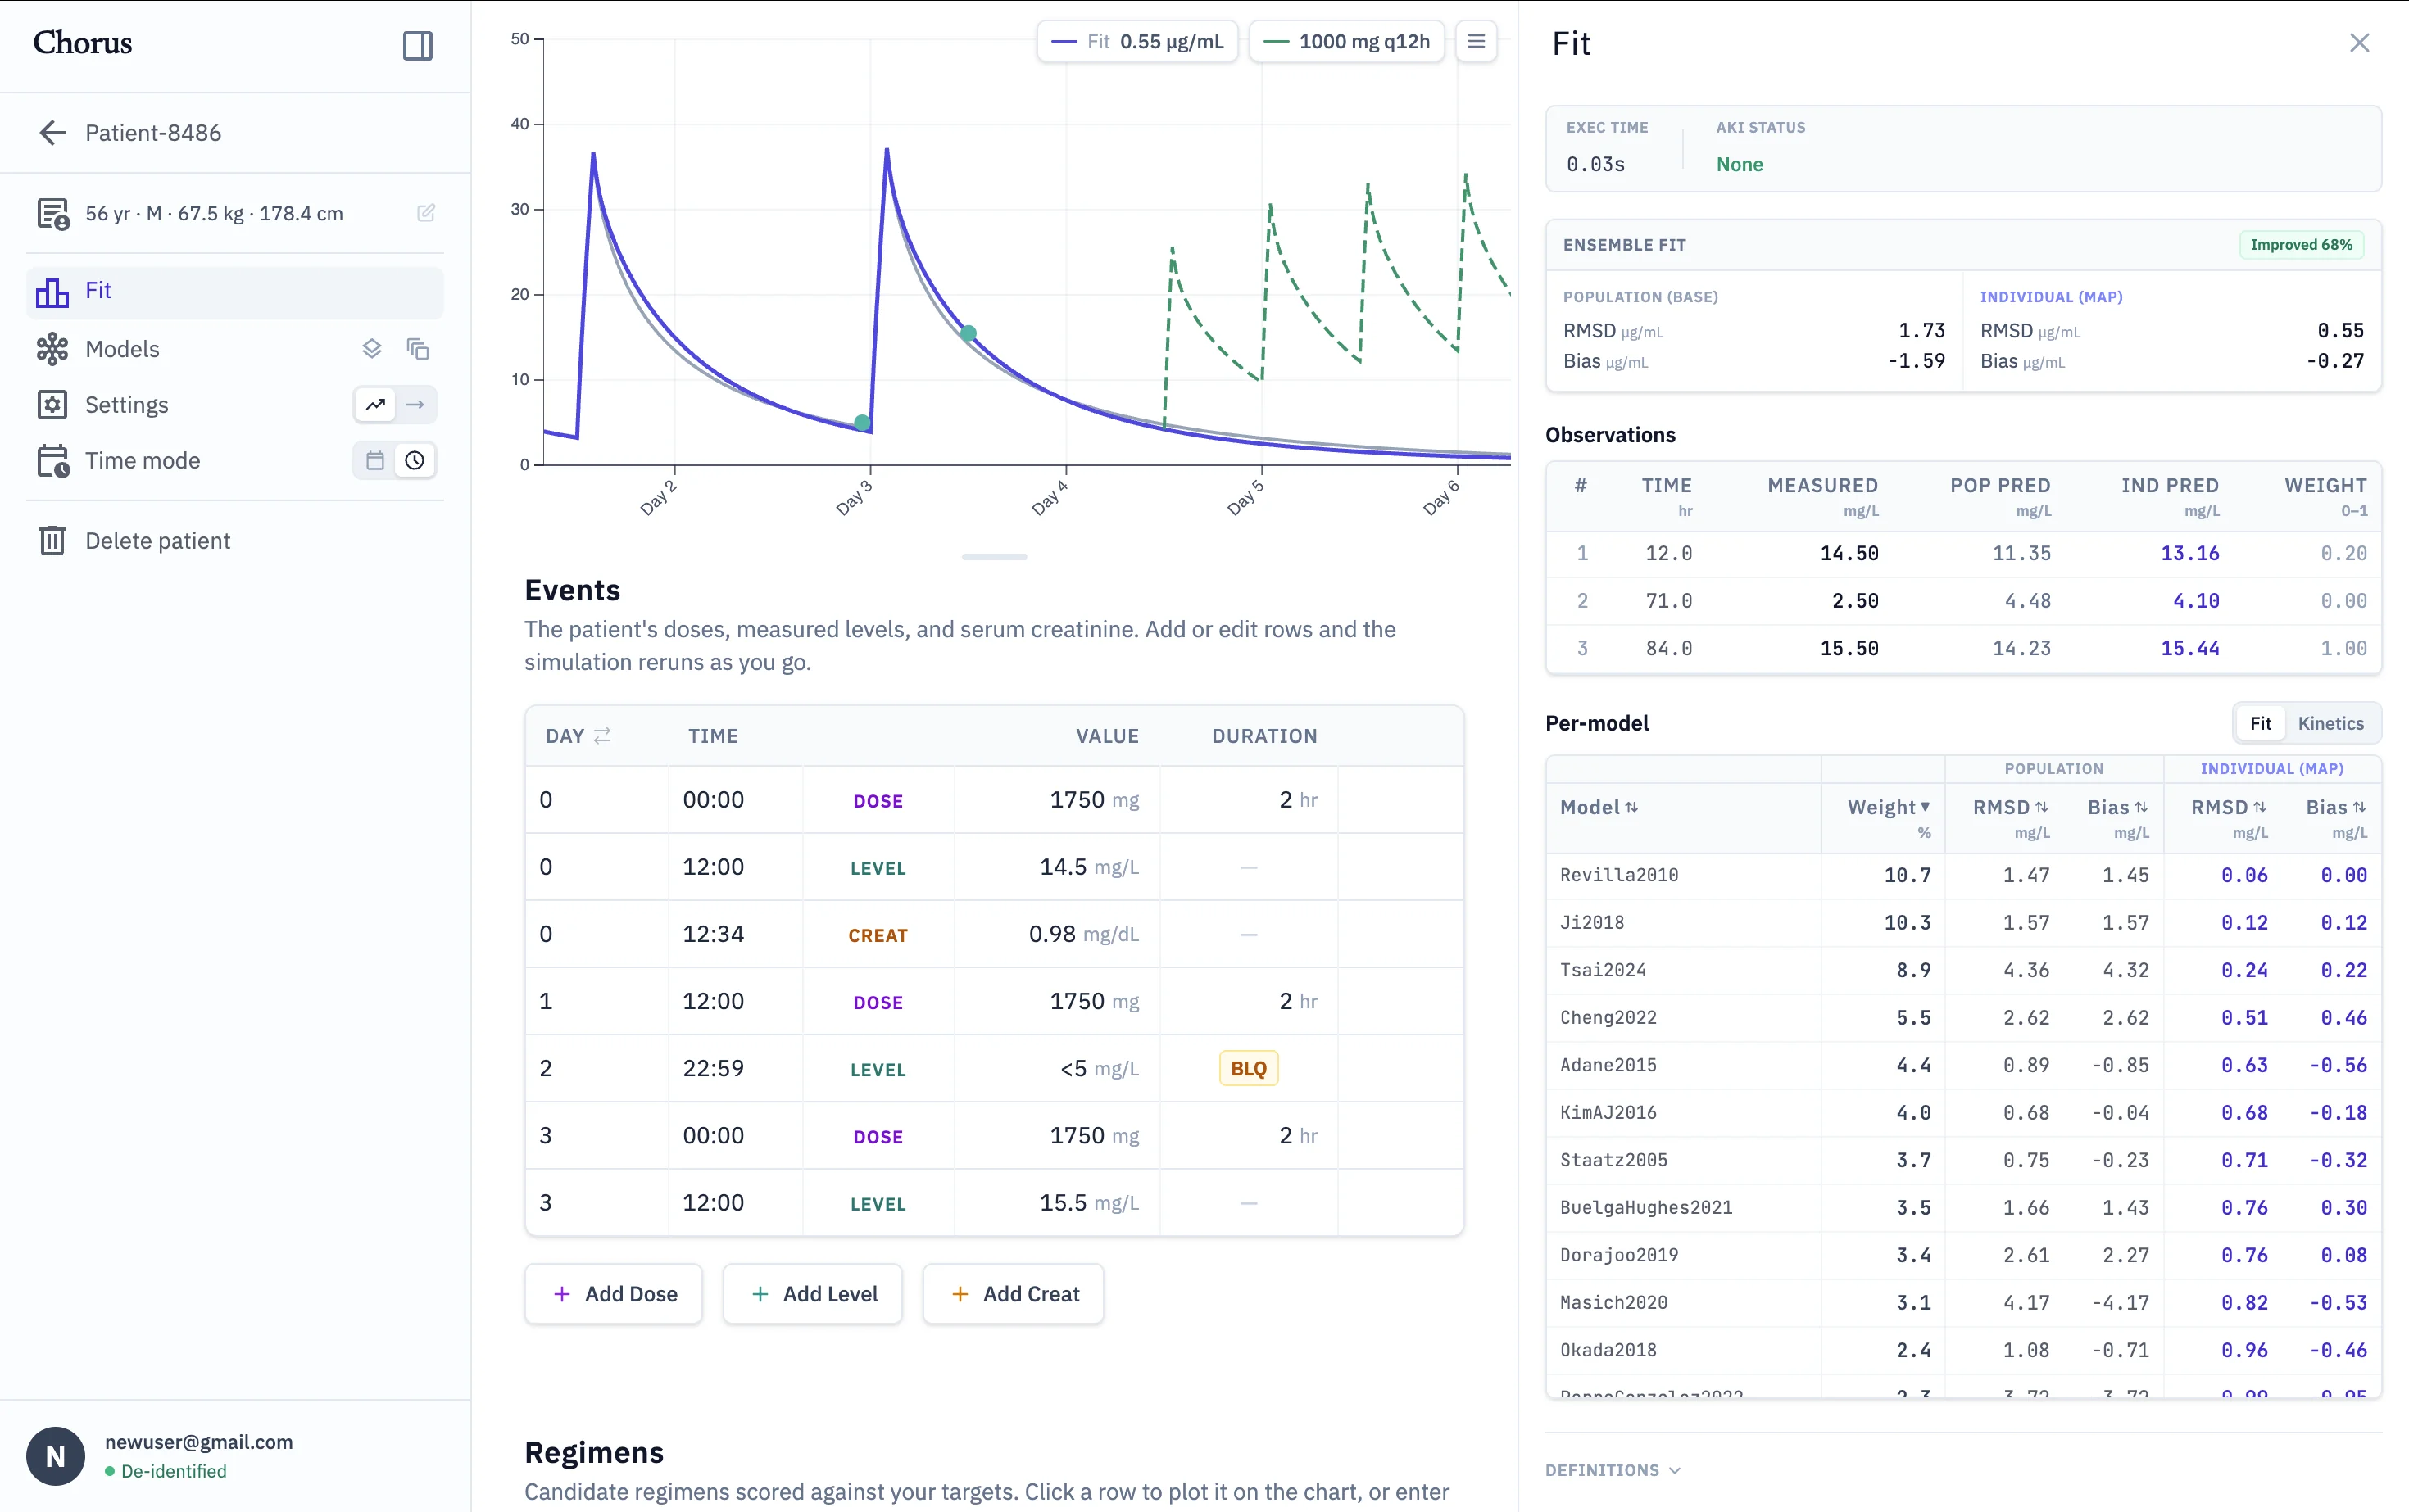Click the Improved 68% badge

[2301, 245]
